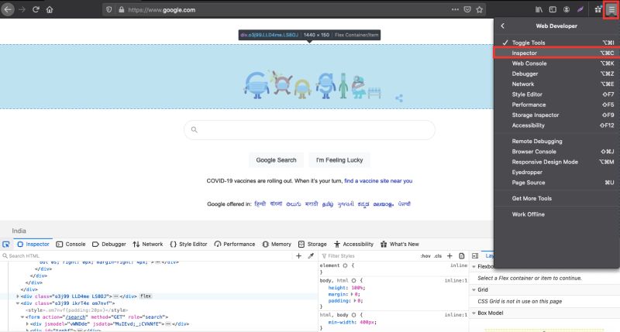This screenshot has height=332, width=620.
Task: Open the hamburger application menu
Action: tap(611, 9)
